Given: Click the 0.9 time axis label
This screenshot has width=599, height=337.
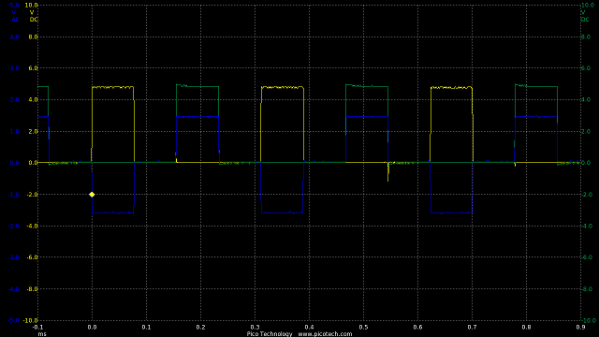Looking at the screenshot, I should coord(580,327).
